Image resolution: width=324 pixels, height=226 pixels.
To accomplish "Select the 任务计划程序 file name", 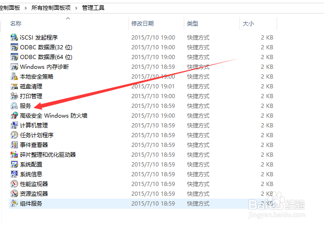I will coord(37,135).
